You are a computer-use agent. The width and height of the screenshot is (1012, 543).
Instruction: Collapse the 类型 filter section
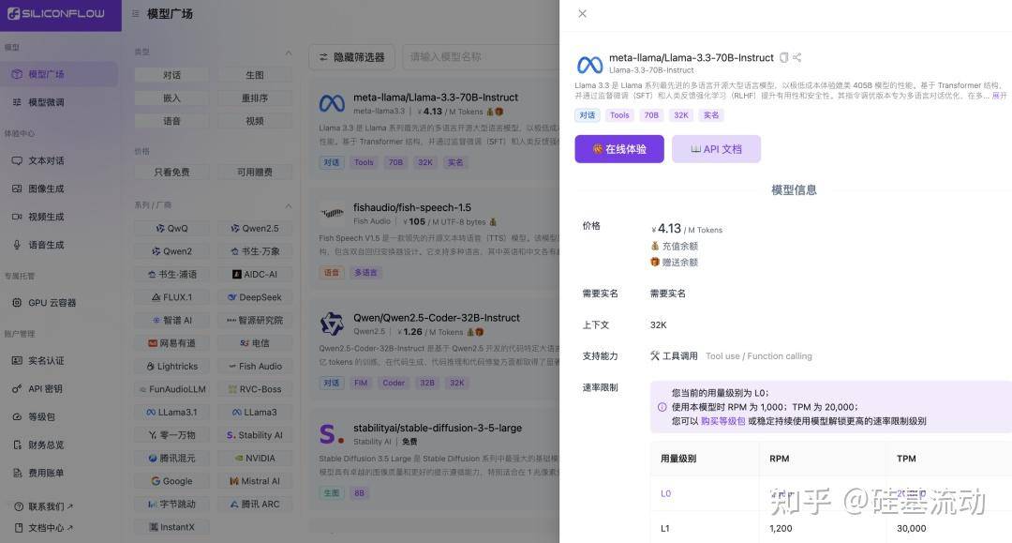(x=289, y=53)
